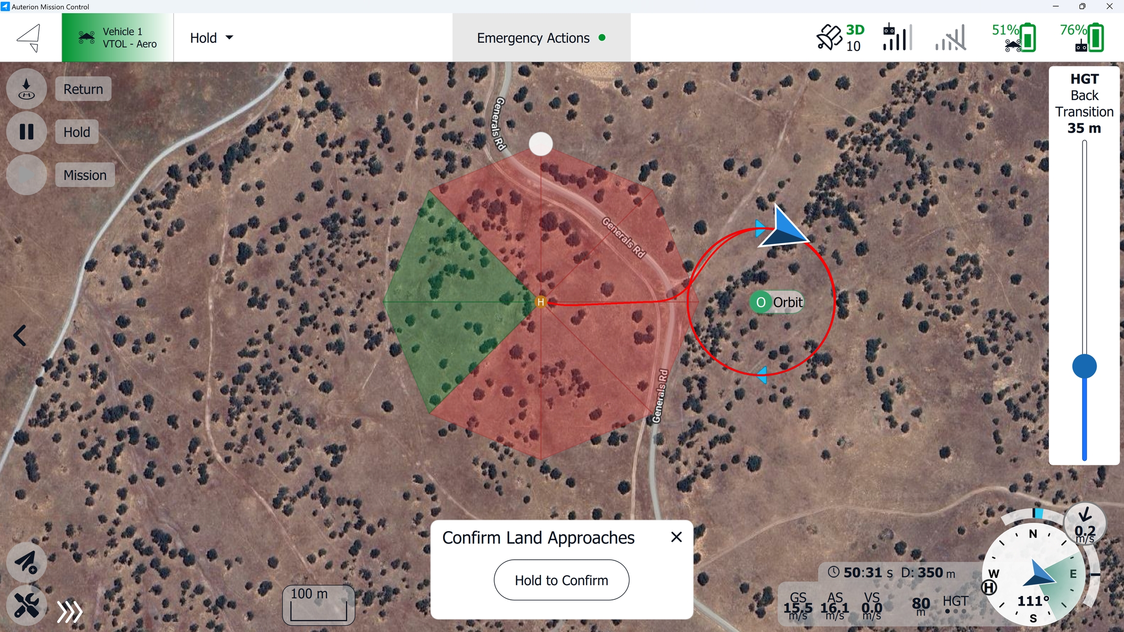Image resolution: width=1124 pixels, height=632 pixels.
Task: Expand the left side panel chevron
Action: [x=20, y=336]
